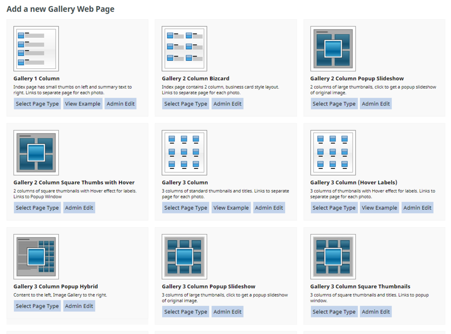Click the Gallery 3 Column Square Thumbnails icon
The width and height of the screenshot is (451, 334).
coord(333,257)
